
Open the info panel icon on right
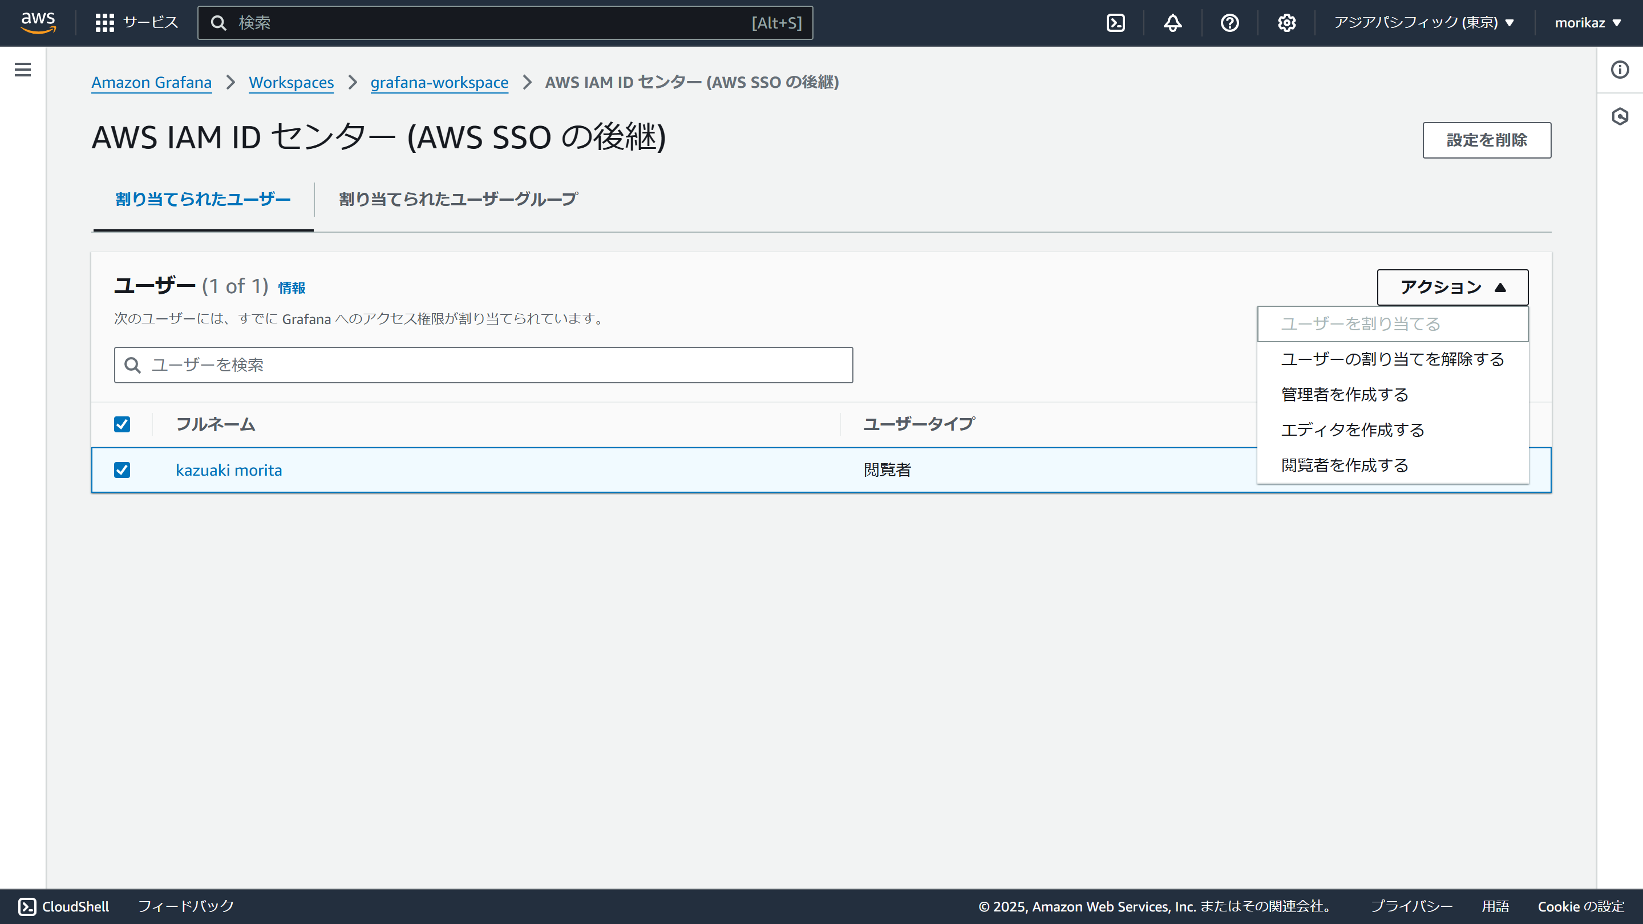point(1620,70)
